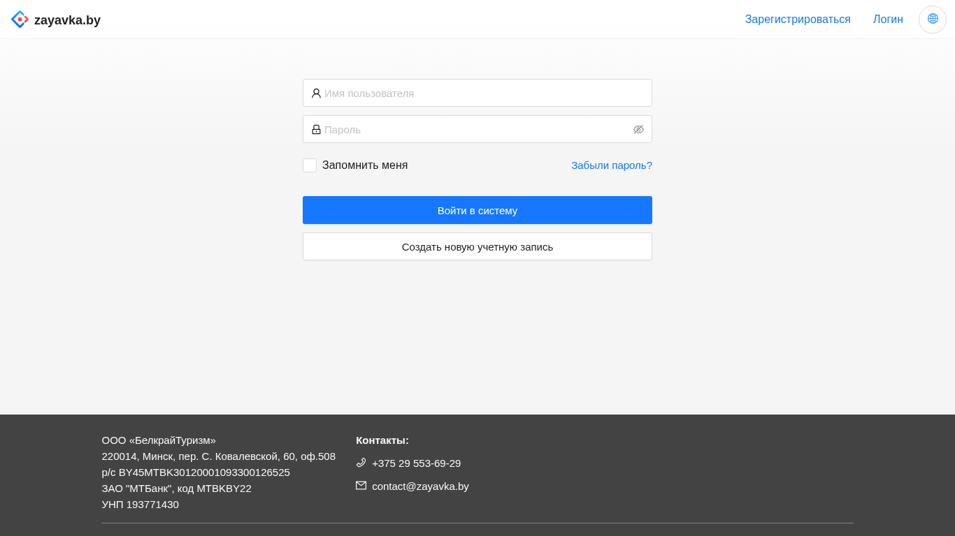
Task: Toggle password visibility eye icon
Action: tap(638, 129)
